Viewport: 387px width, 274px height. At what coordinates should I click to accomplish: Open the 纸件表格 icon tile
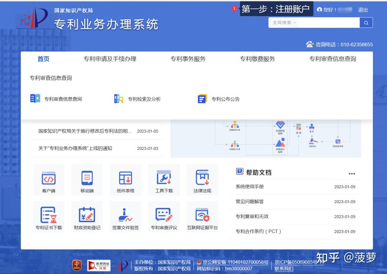(126, 180)
